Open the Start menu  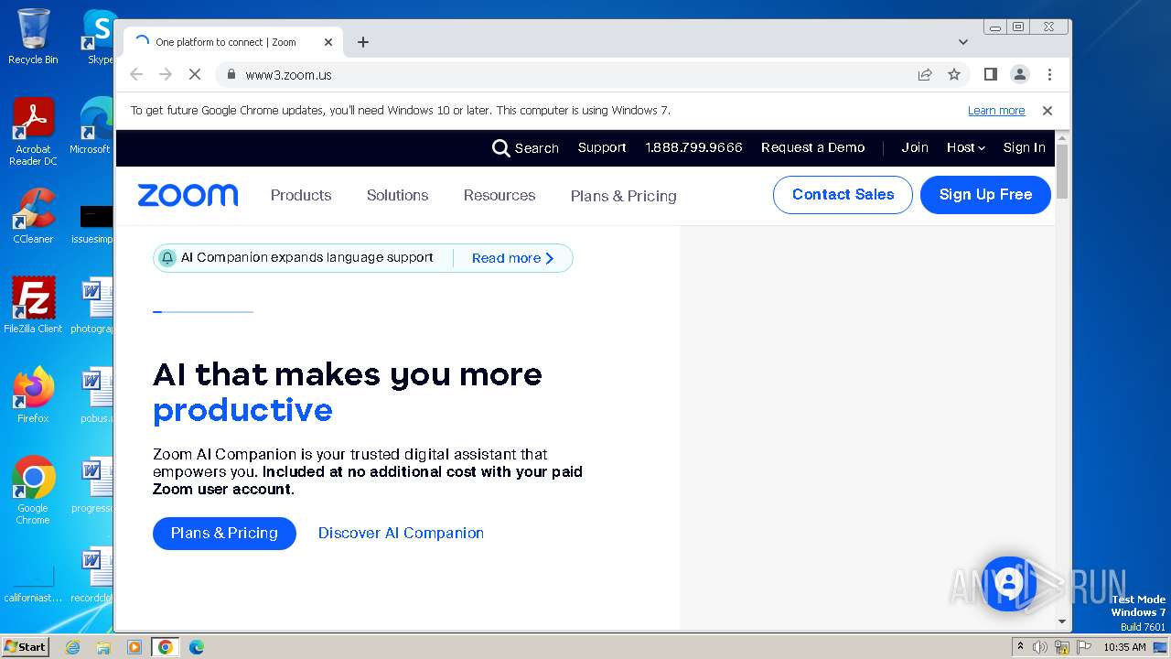coord(26,647)
